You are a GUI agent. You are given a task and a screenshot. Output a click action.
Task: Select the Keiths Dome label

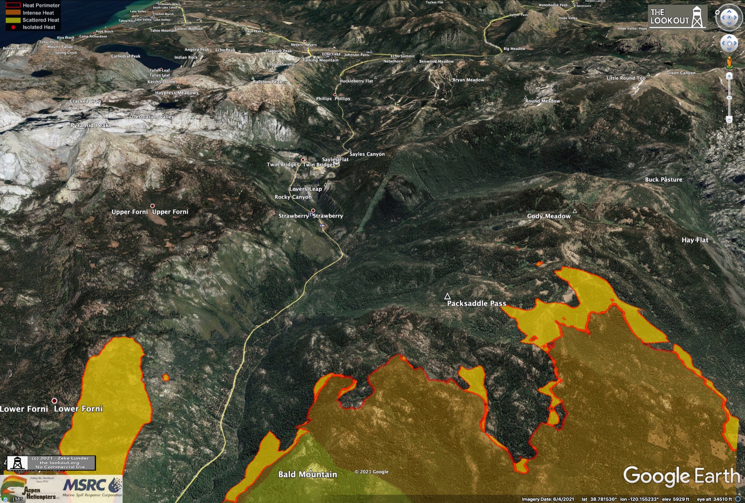161,82
